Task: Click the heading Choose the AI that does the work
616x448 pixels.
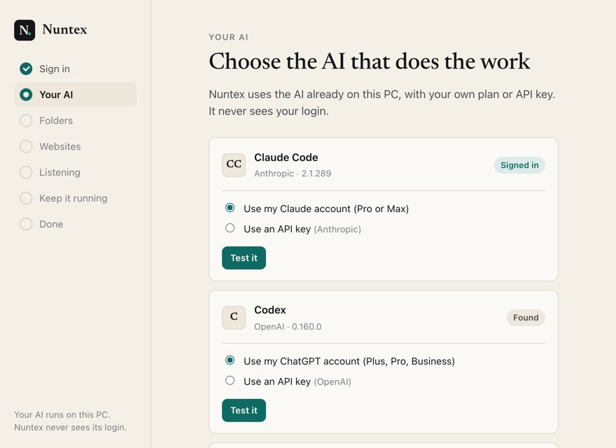Action: 370,62
